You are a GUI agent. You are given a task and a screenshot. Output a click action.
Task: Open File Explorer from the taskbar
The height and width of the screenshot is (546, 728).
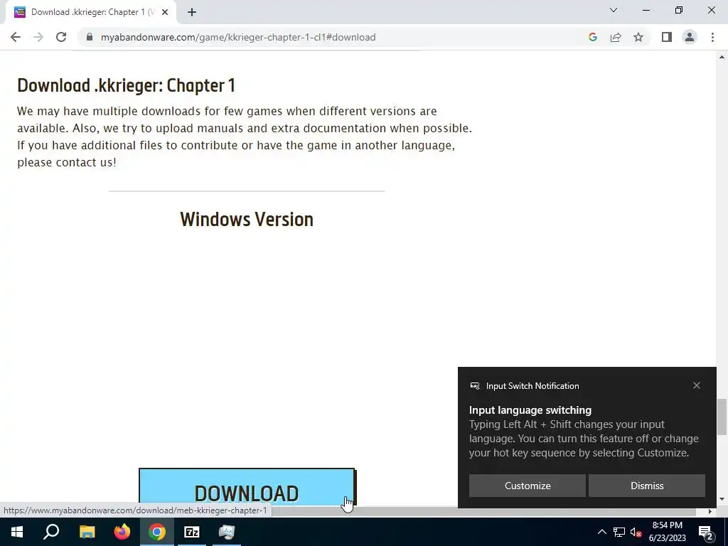click(x=87, y=532)
